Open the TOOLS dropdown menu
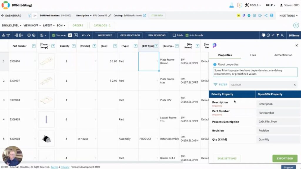 [252, 5]
